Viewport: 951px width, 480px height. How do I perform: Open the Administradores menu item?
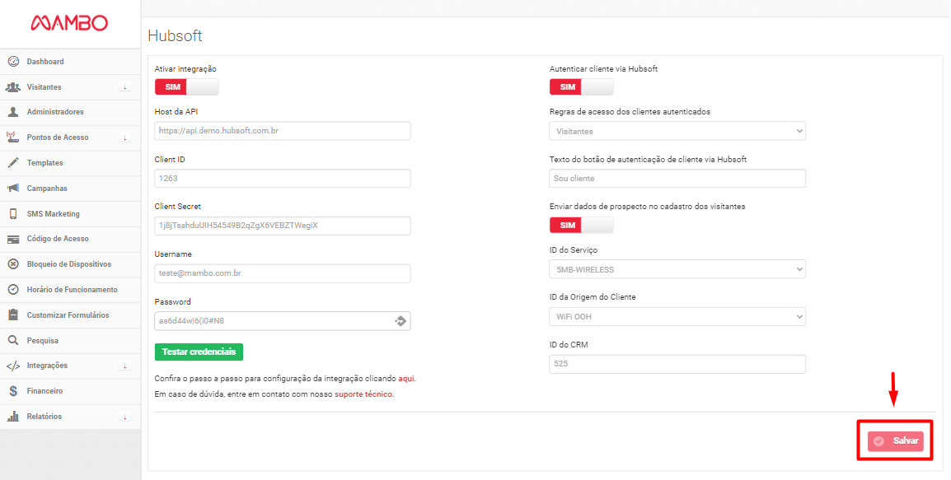tap(70, 112)
